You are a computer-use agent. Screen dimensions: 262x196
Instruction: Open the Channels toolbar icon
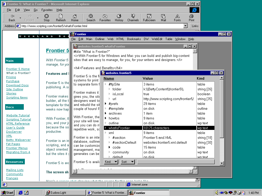pos(133,16)
